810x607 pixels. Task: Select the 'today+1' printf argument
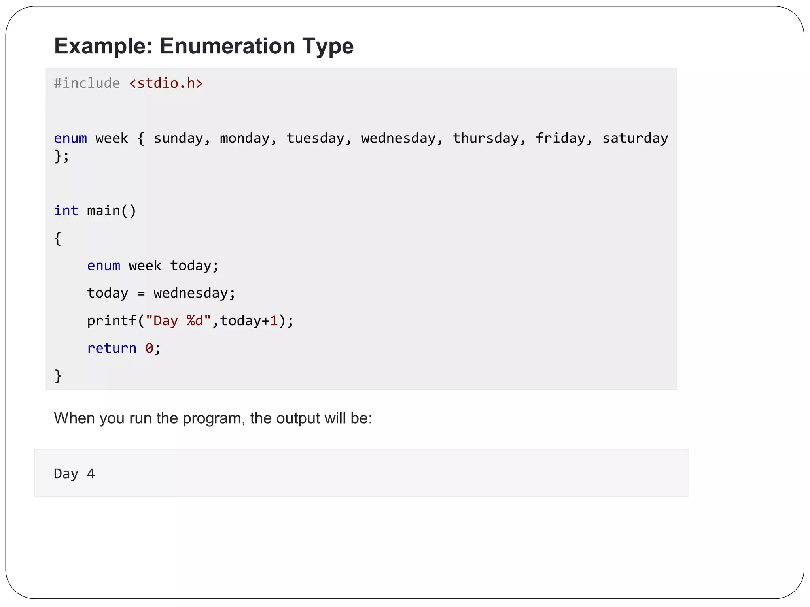pos(249,320)
